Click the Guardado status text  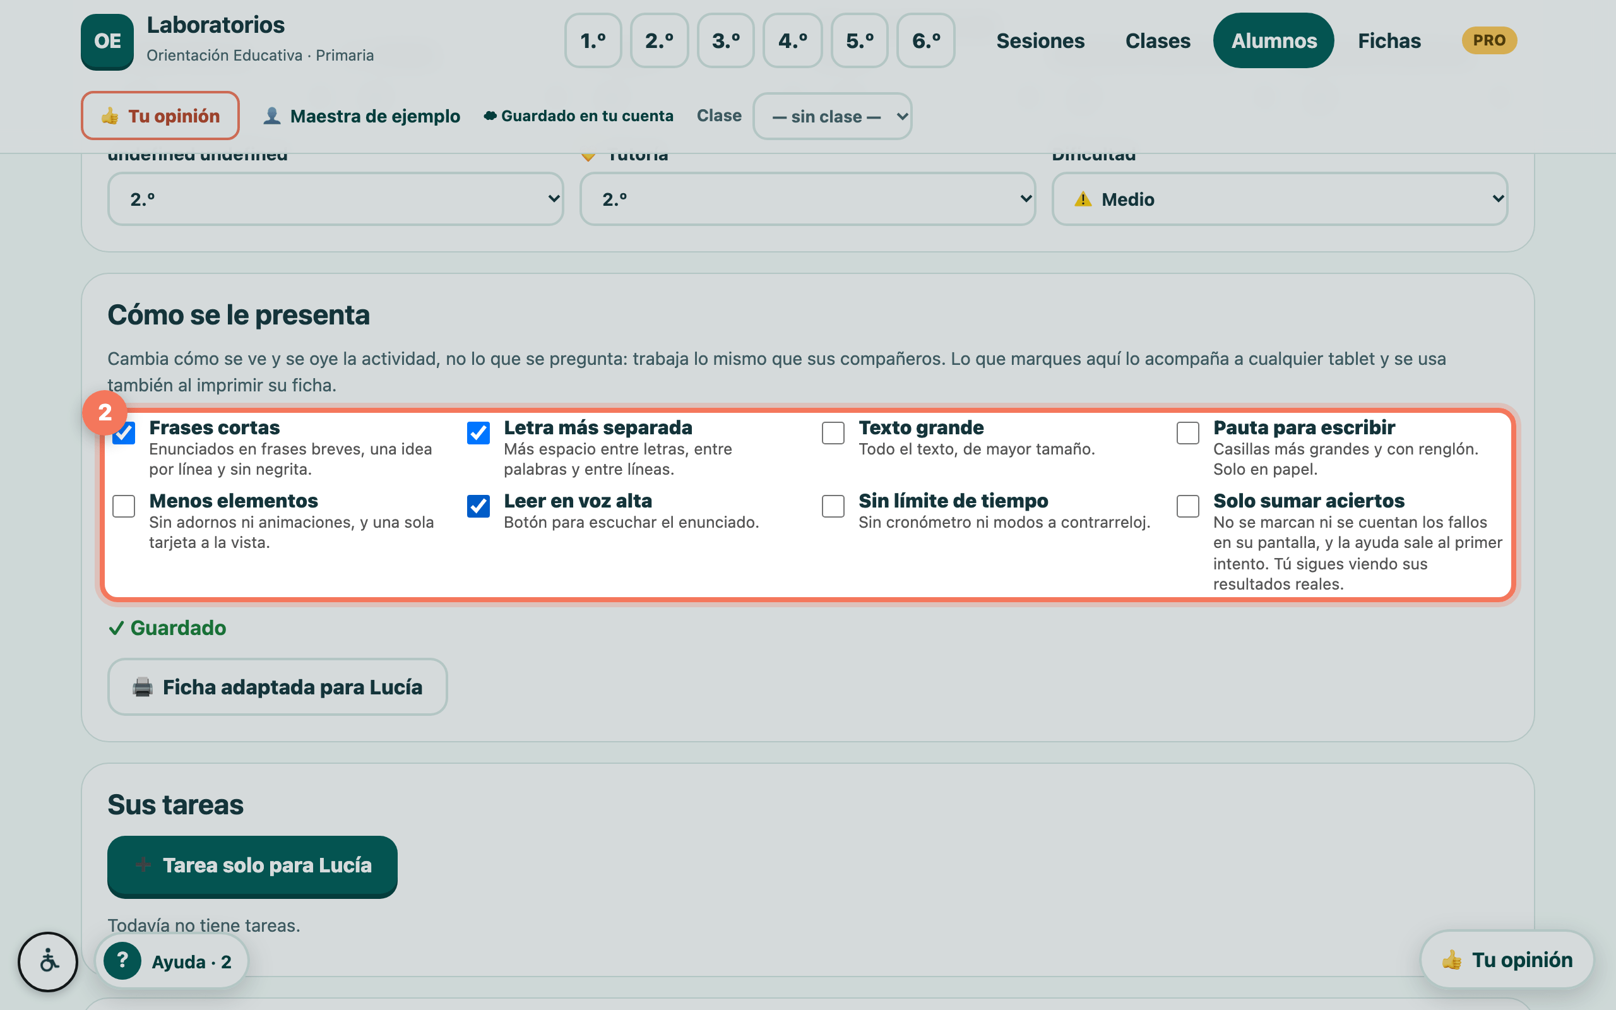(167, 628)
